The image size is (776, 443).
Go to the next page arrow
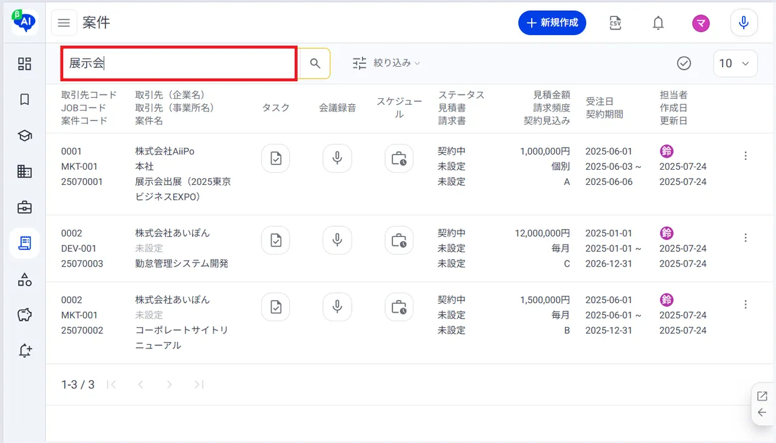[x=170, y=384]
